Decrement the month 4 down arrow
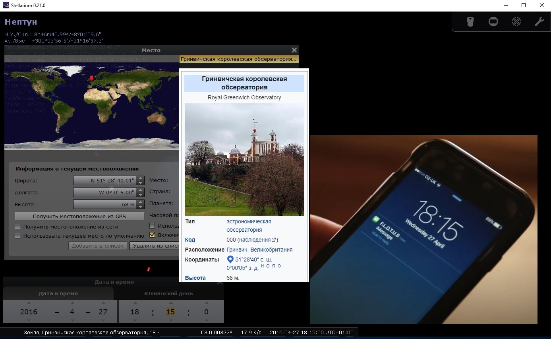551x339 pixels. tap(72, 320)
